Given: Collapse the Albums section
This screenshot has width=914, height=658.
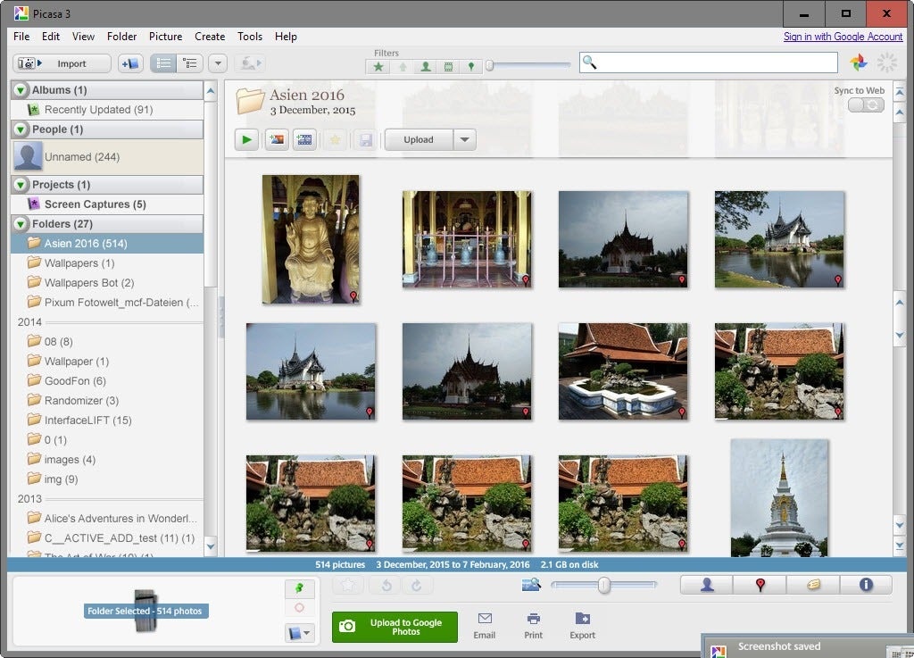Looking at the screenshot, I should (x=21, y=90).
